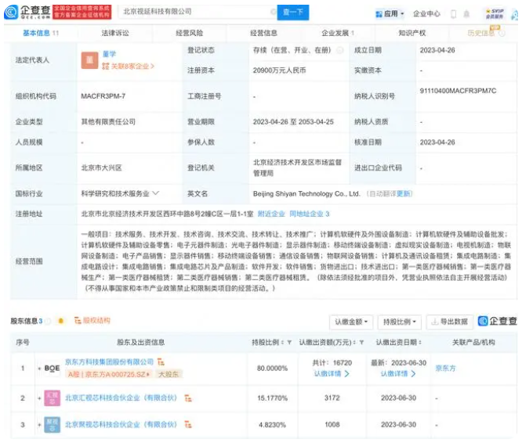Click the orange dot icon beside 股东信息
The height and width of the screenshot is (443, 522).
click(61, 321)
